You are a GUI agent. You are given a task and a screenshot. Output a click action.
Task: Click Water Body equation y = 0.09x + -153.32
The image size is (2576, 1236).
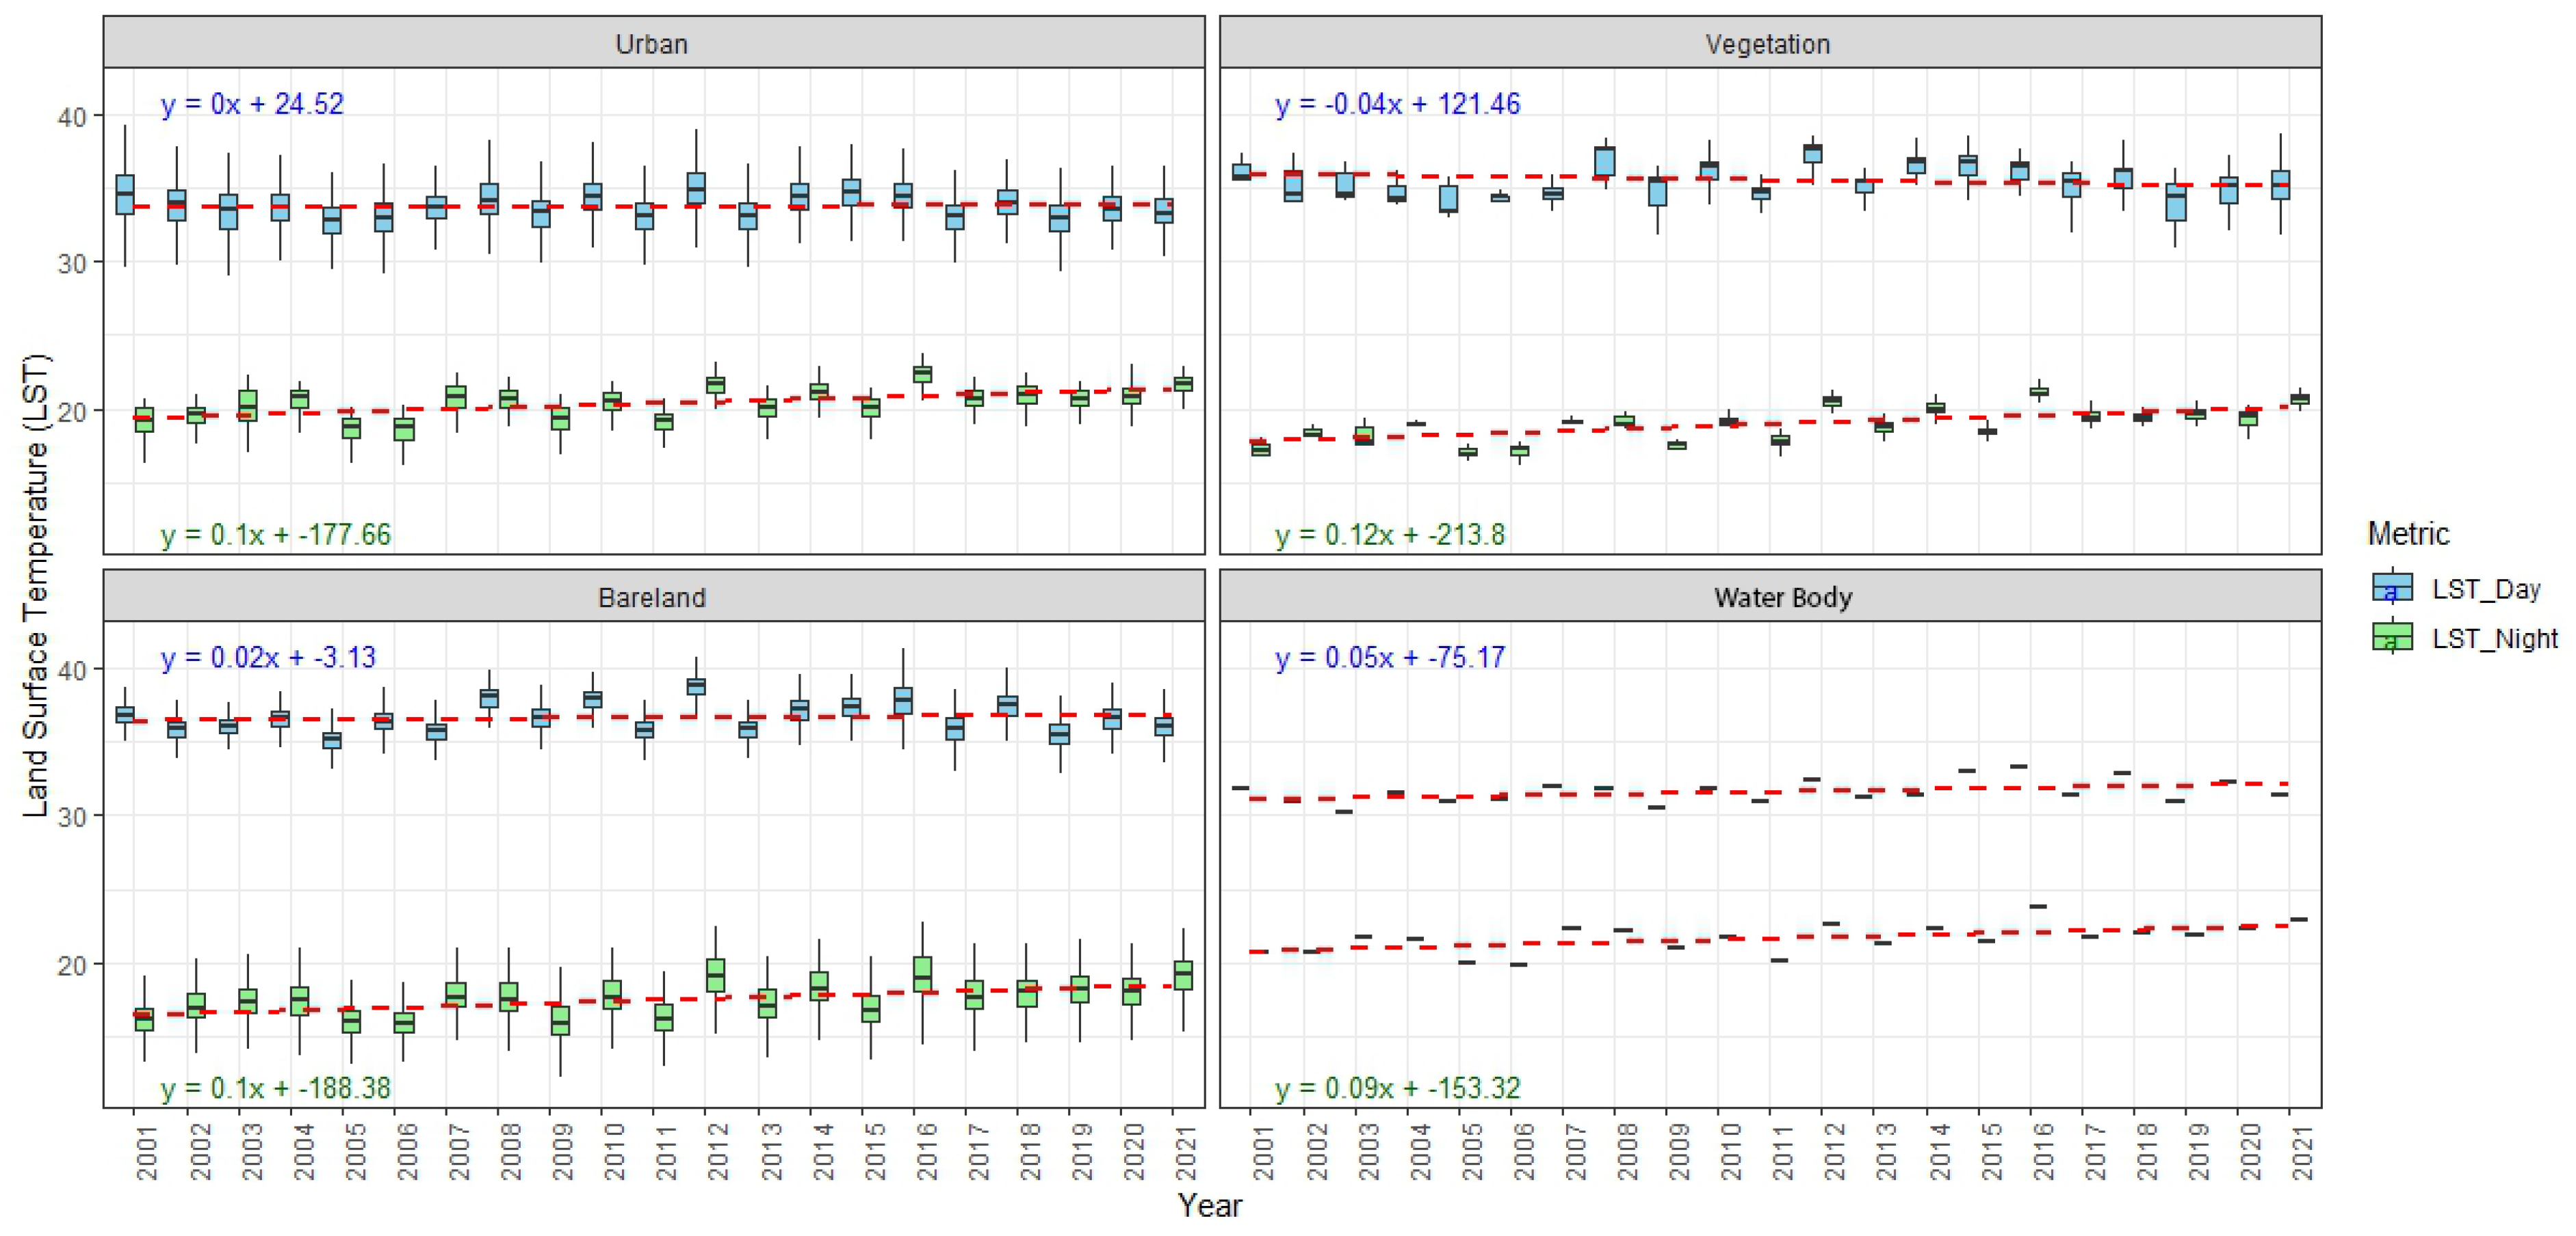[1397, 1087]
